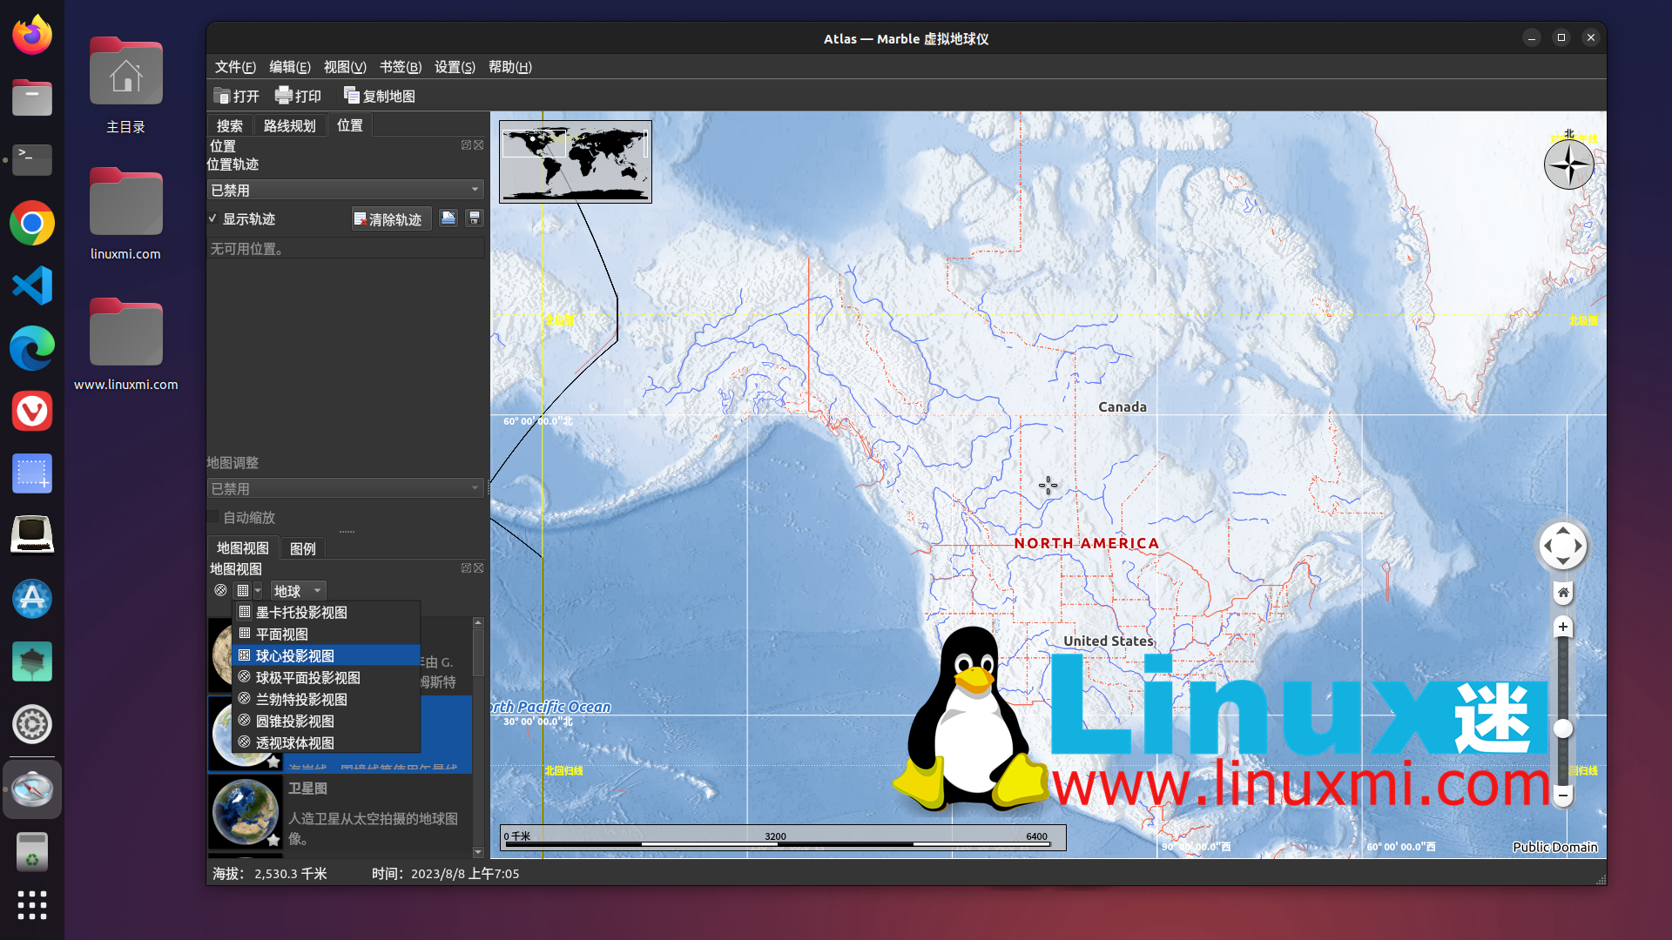The height and width of the screenshot is (940, 1672).
Task: Open the 文件(F) menu
Action: click(x=235, y=67)
